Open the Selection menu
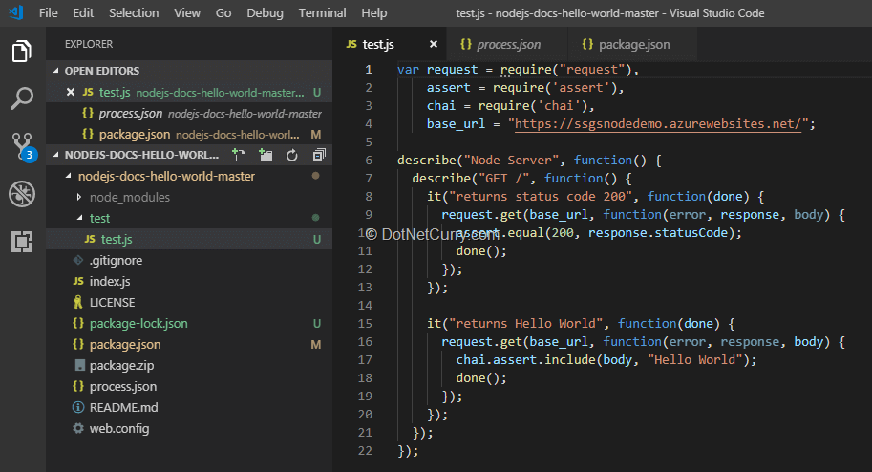872x472 pixels. pos(134,12)
